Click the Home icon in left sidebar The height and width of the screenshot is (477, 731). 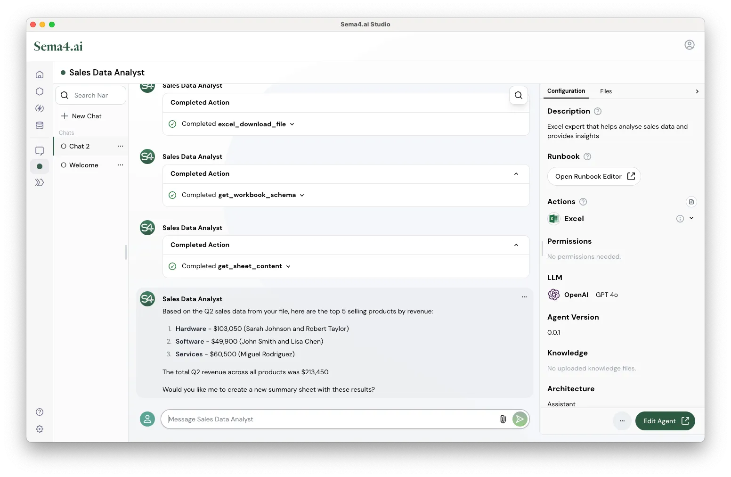(40, 74)
